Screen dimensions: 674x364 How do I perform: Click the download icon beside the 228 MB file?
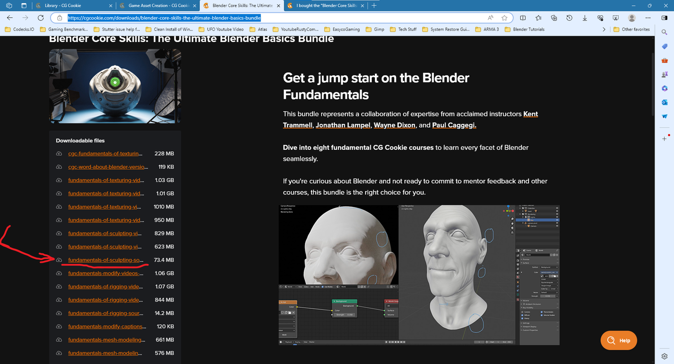tap(59, 153)
